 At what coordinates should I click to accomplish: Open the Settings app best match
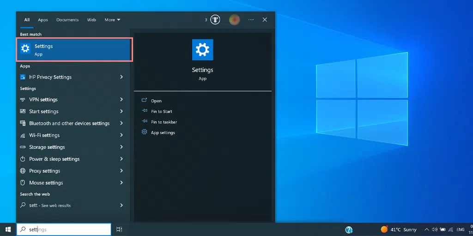point(74,50)
